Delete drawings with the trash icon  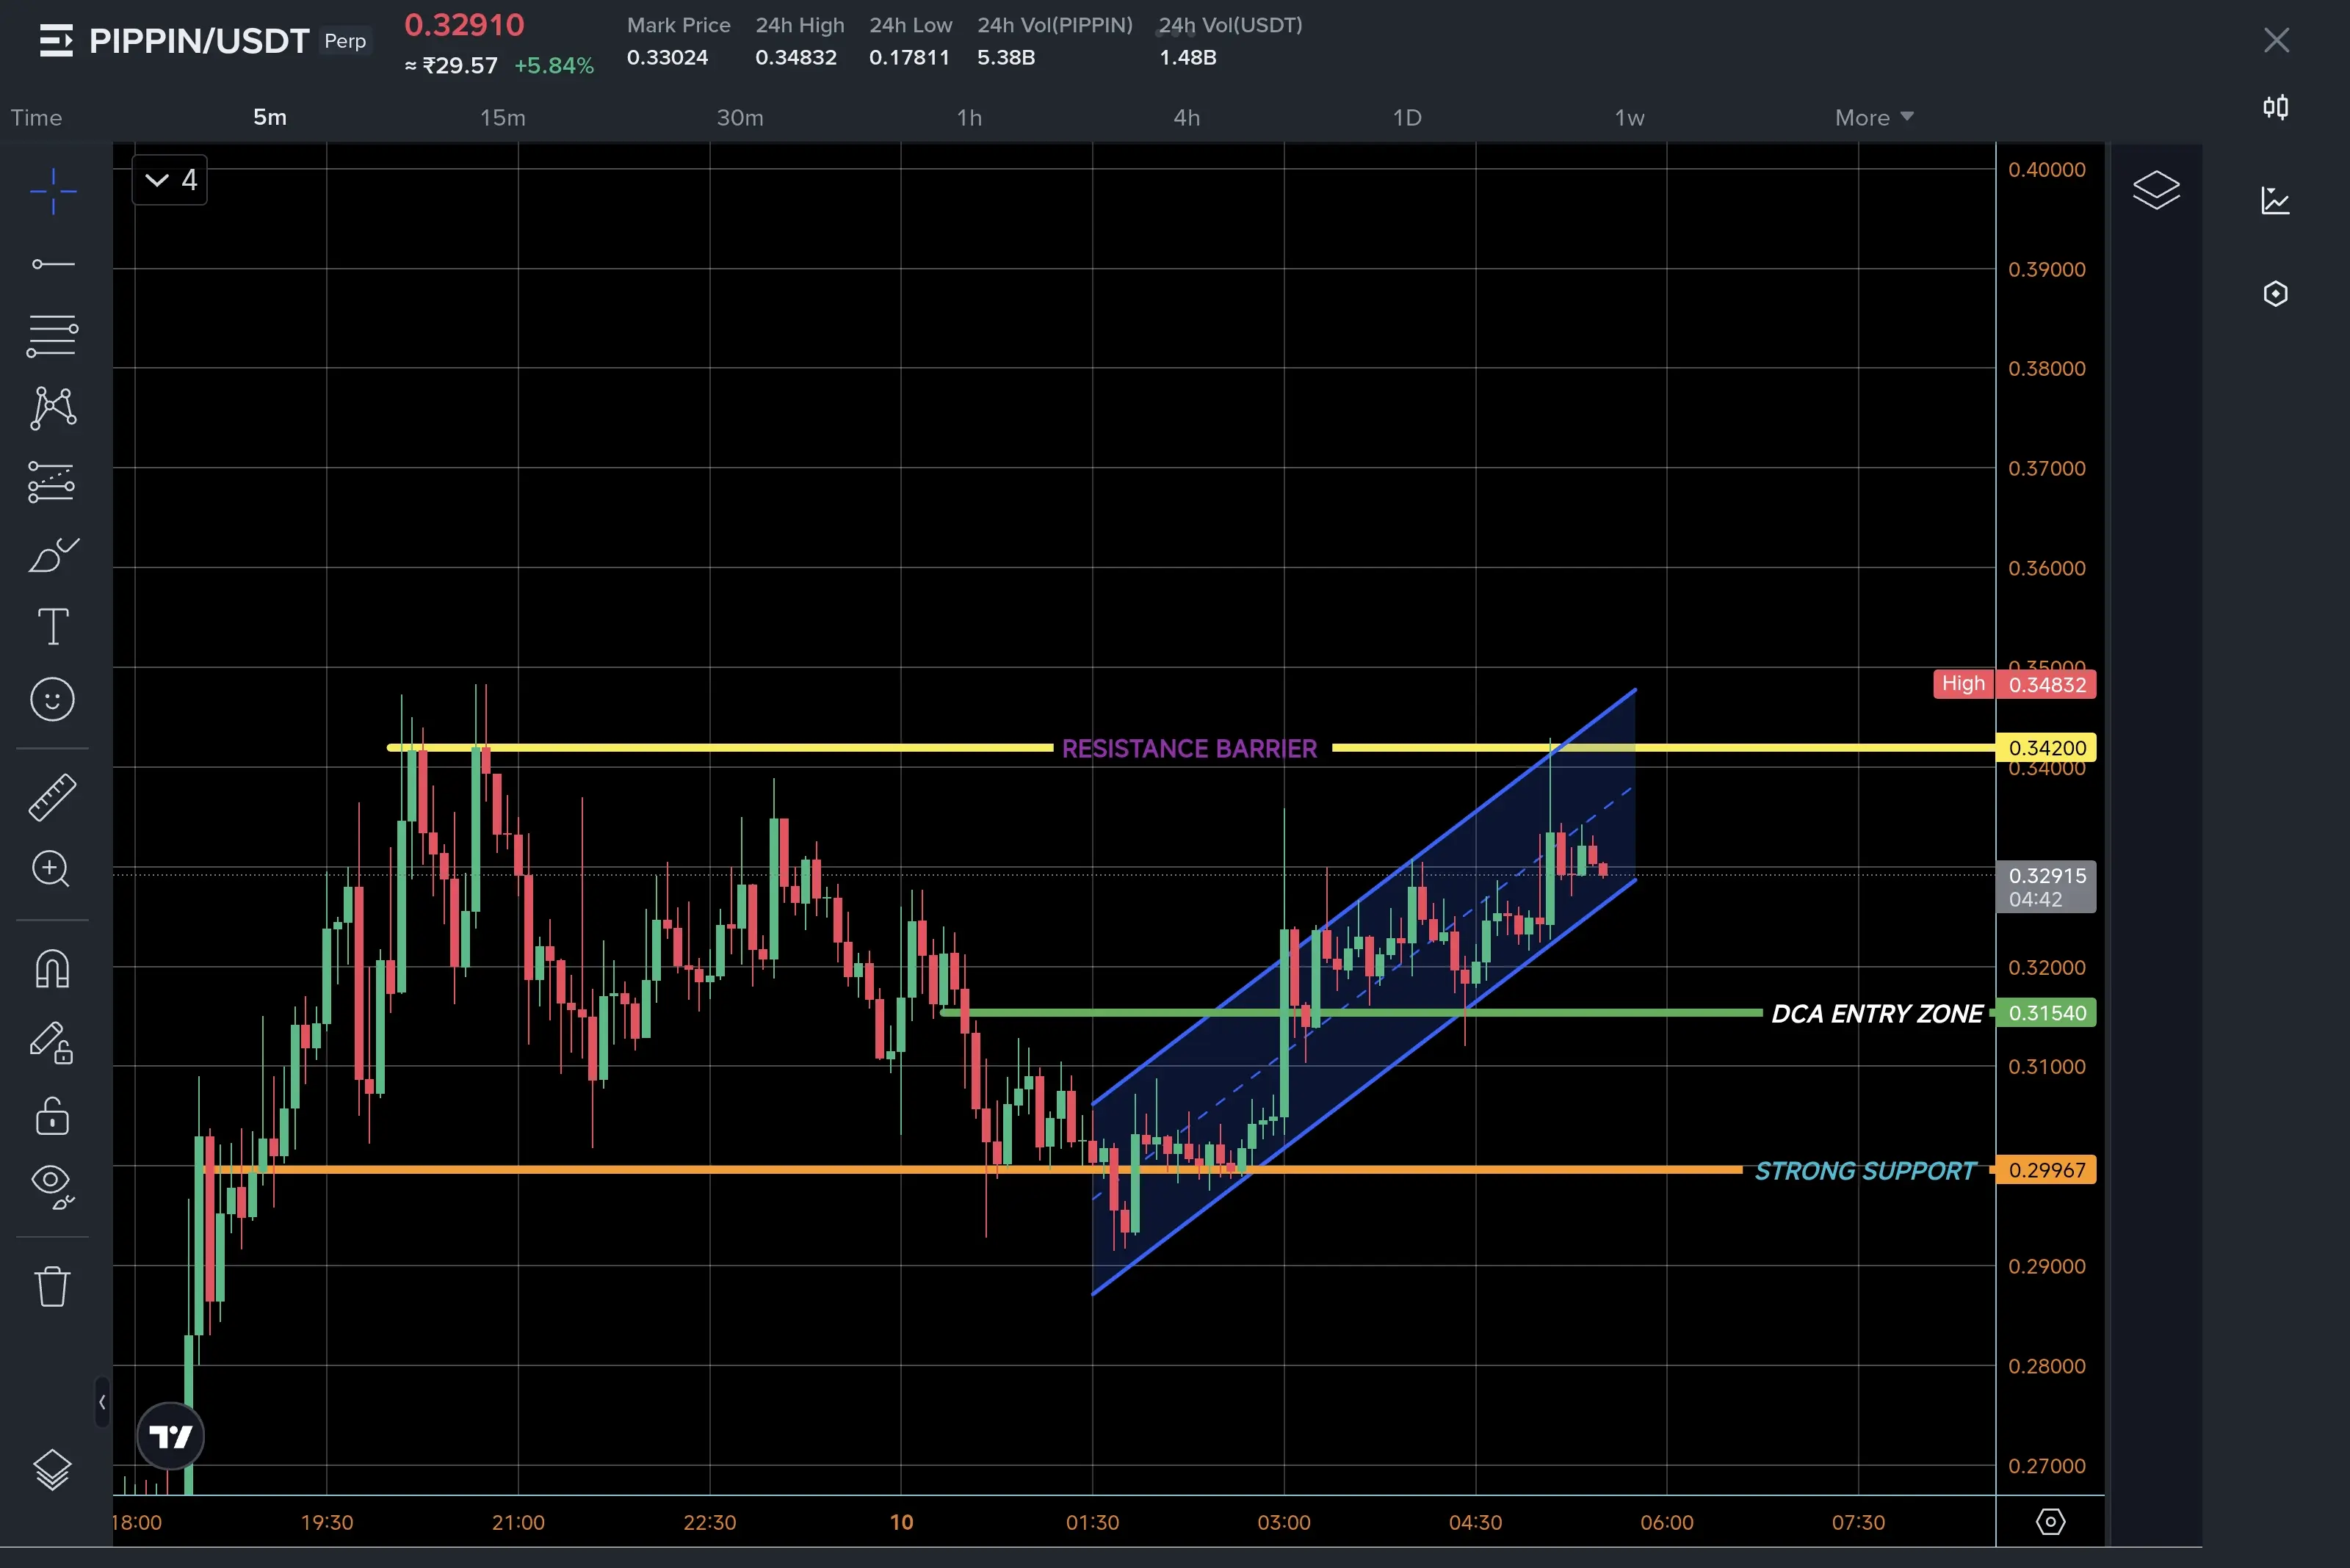tap(52, 1286)
